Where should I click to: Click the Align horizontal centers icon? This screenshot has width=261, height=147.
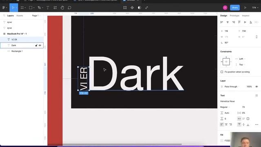[x=228, y=22]
